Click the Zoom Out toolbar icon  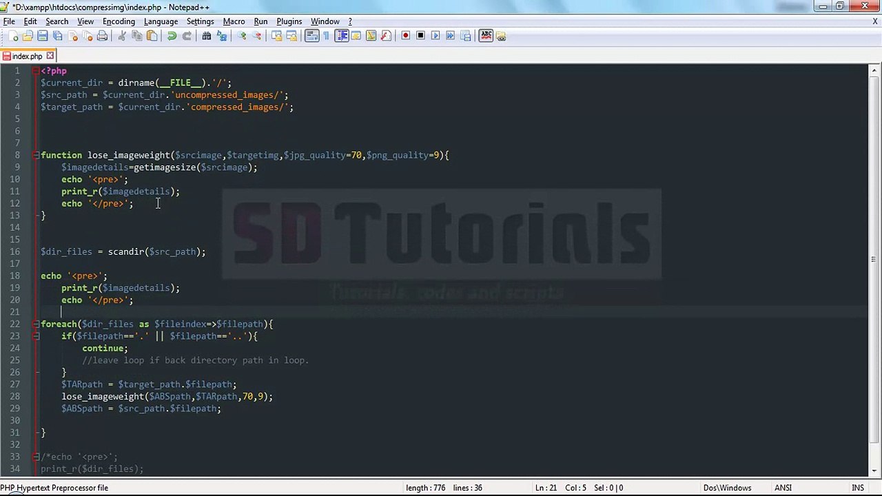[257, 36]
